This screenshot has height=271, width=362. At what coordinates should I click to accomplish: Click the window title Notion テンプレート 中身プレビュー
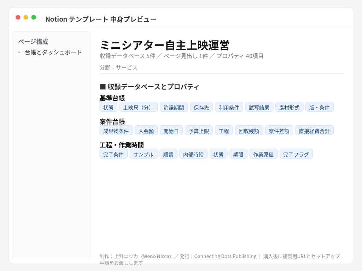(101, 19)
